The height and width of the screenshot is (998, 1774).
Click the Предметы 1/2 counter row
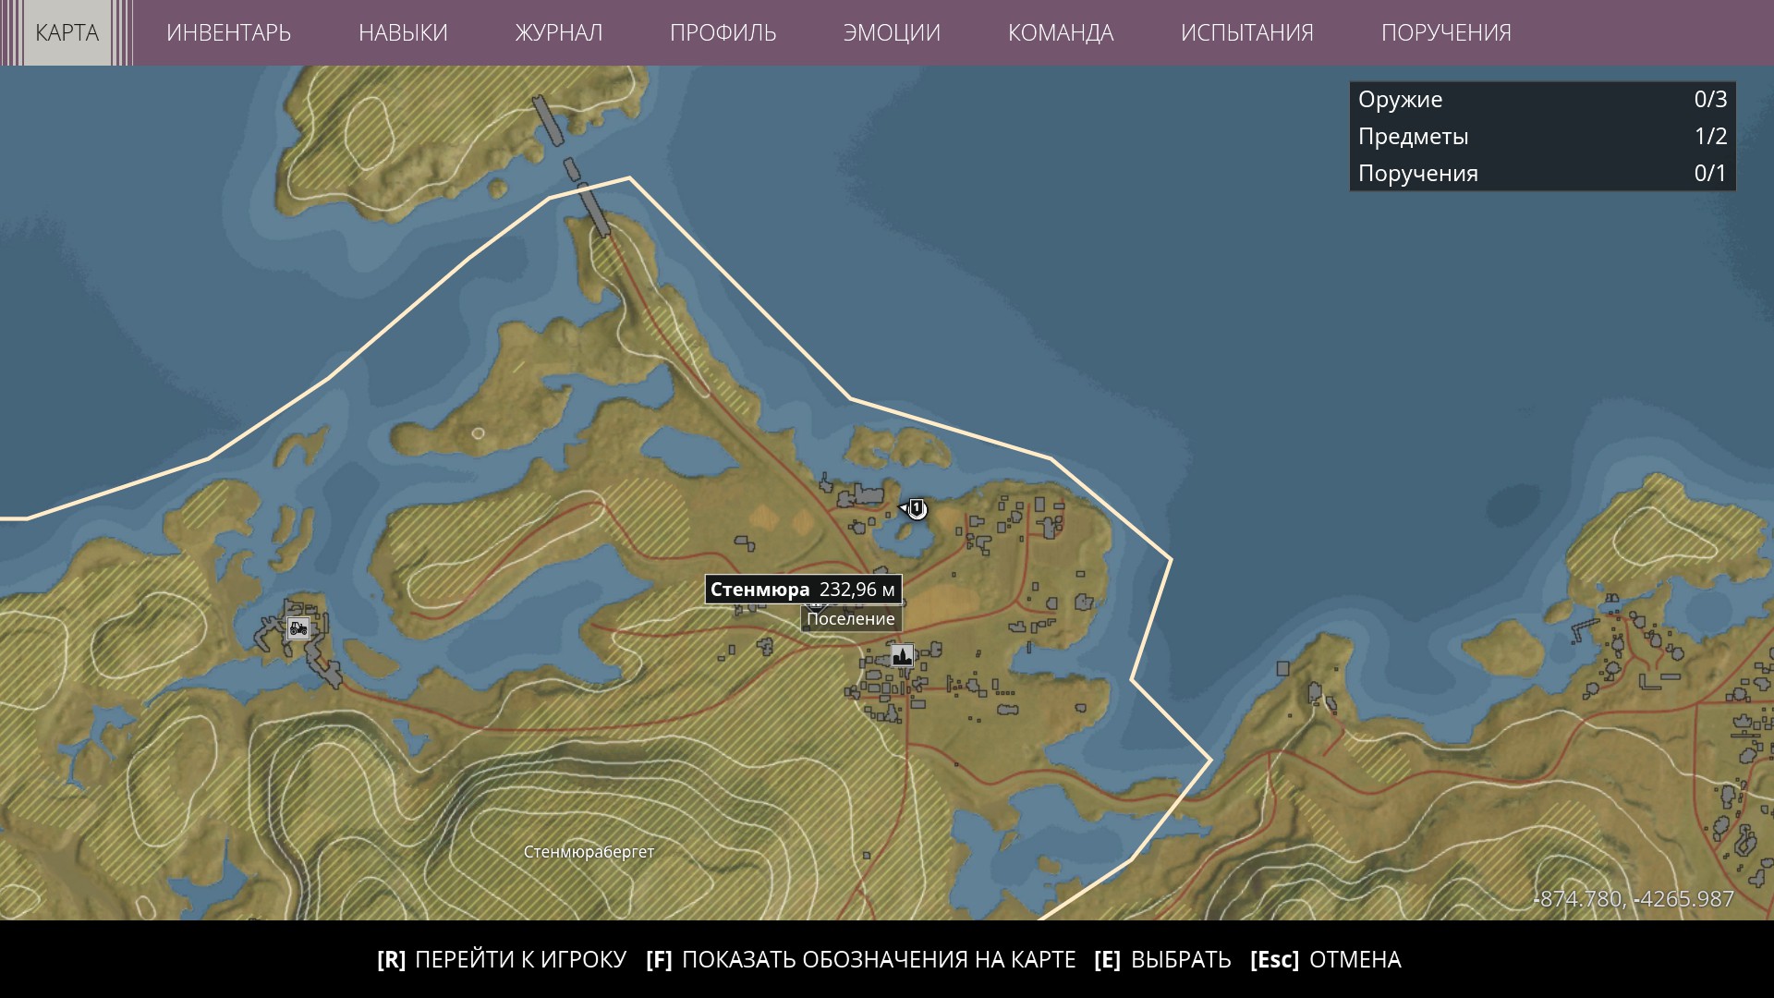(1542, 136)
